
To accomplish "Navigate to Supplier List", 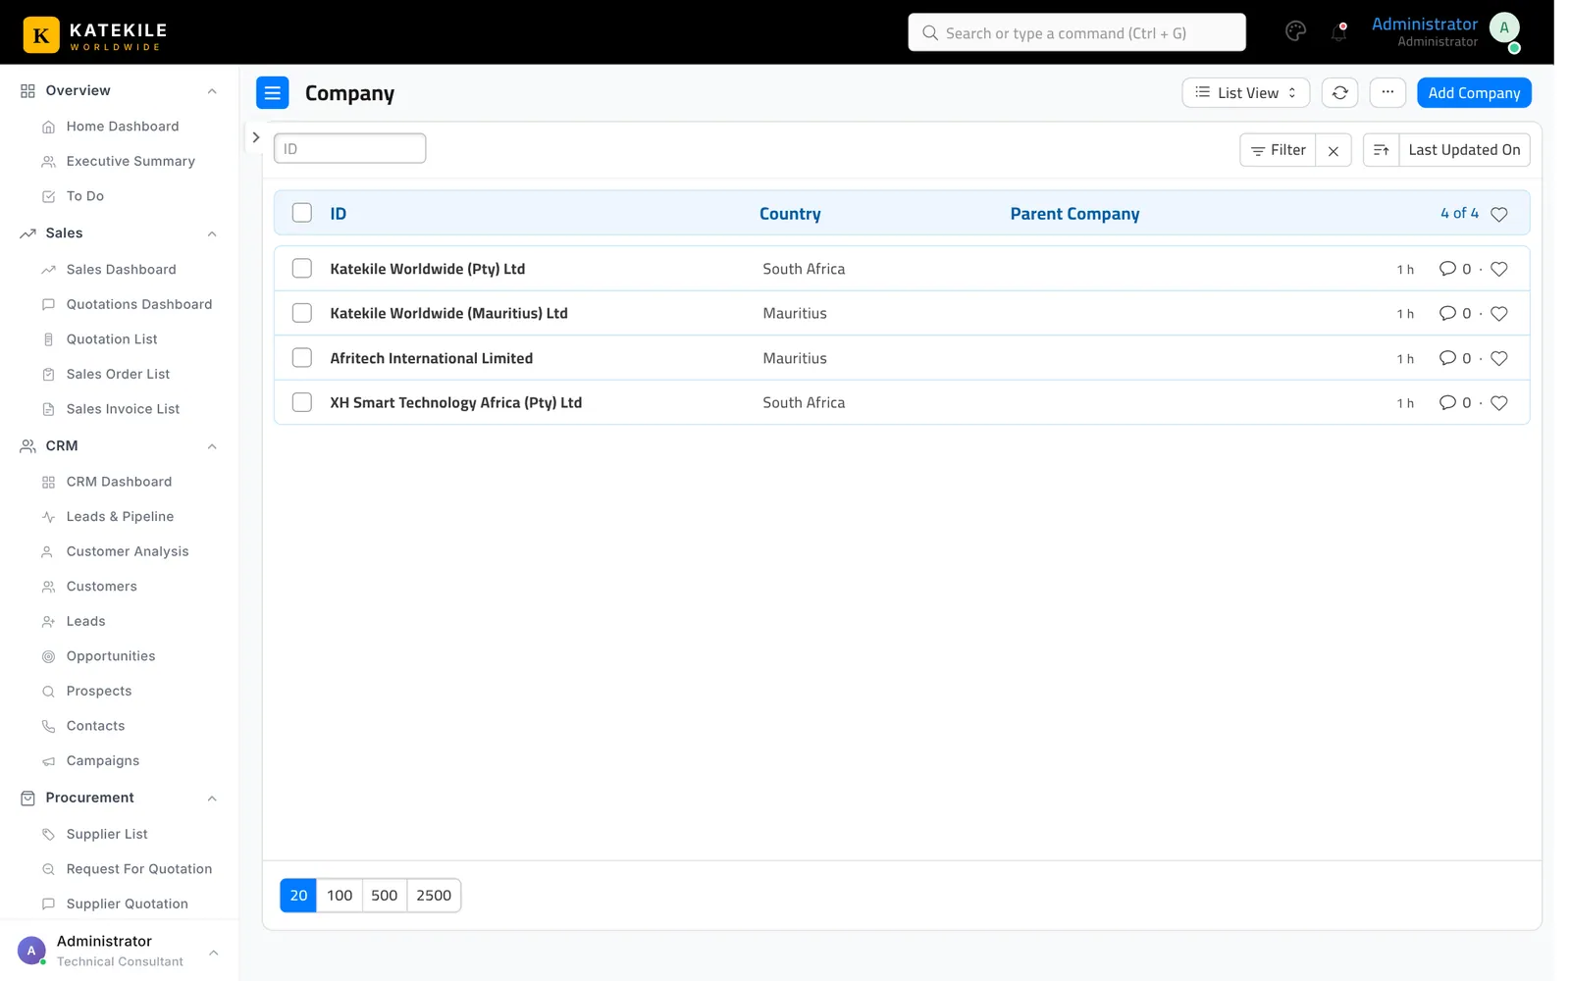I will pos(107,835).
